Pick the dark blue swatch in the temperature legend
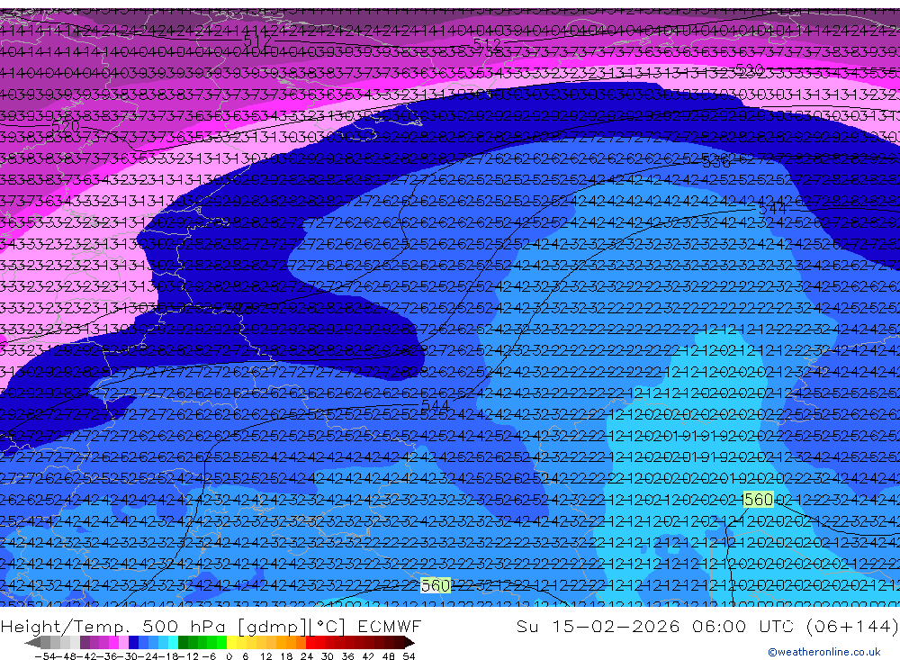The height and width of the screenshot is (660, 900). [x=133, y=642]
